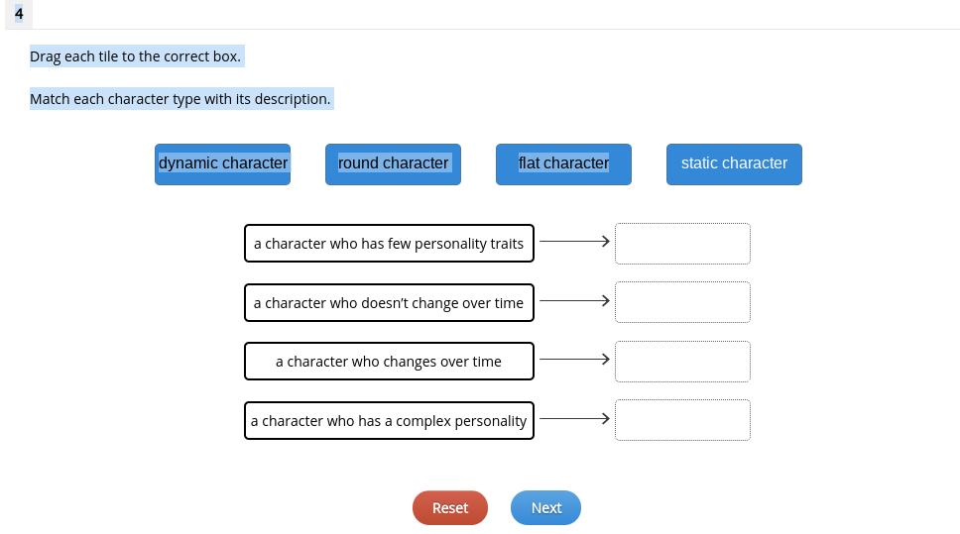Click the question number 4 tab

[x=19, y=14]
